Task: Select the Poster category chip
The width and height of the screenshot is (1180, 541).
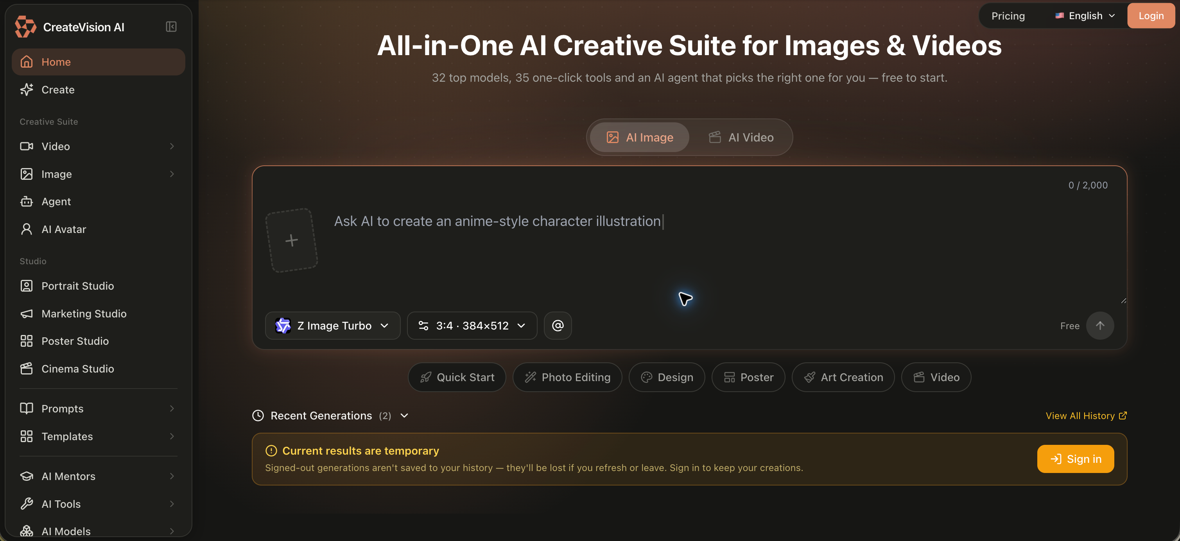Action: [748, 377]
